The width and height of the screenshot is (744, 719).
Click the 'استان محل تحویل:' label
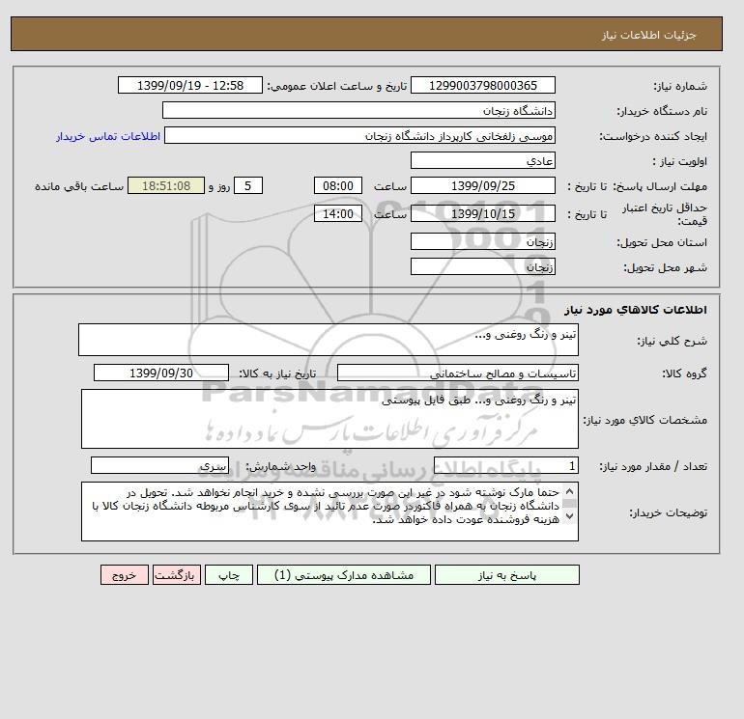pyautogui.click(x=662, y=242)
